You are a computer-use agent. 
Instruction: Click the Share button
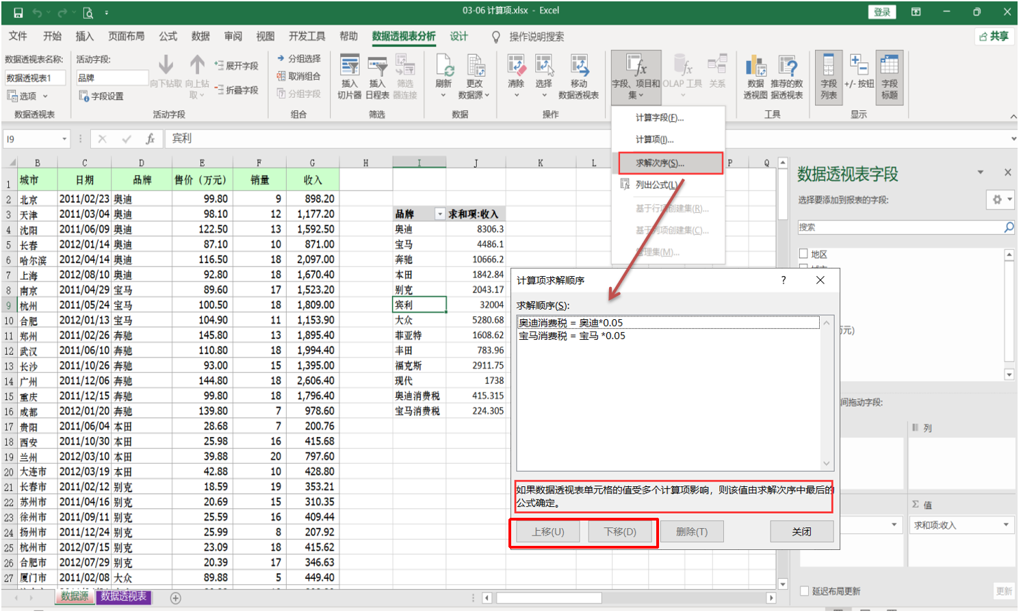(x=994, y=36)
